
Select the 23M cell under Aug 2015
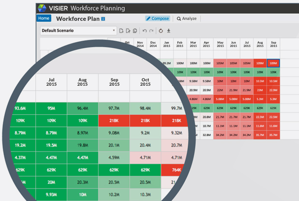(x=260, y=90)
